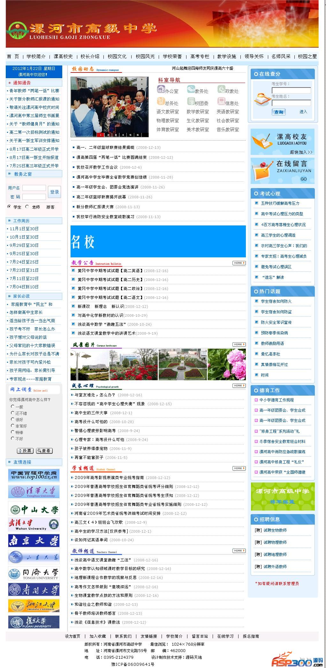Click MORE beside 教学公告 section
The width and height of the screenshot is (326, 668).
(x=239, y=263)
